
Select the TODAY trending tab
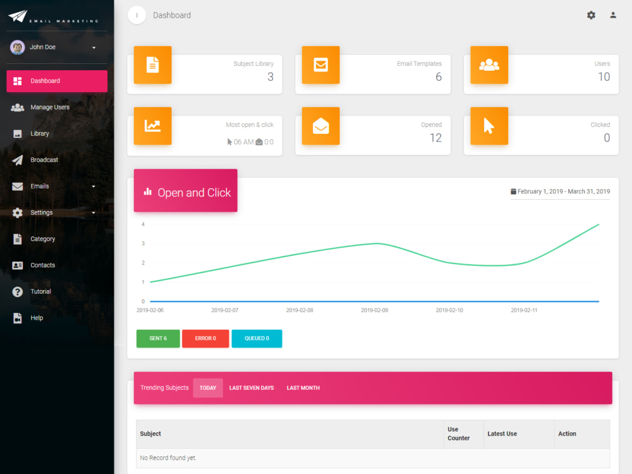click(208, 388)
